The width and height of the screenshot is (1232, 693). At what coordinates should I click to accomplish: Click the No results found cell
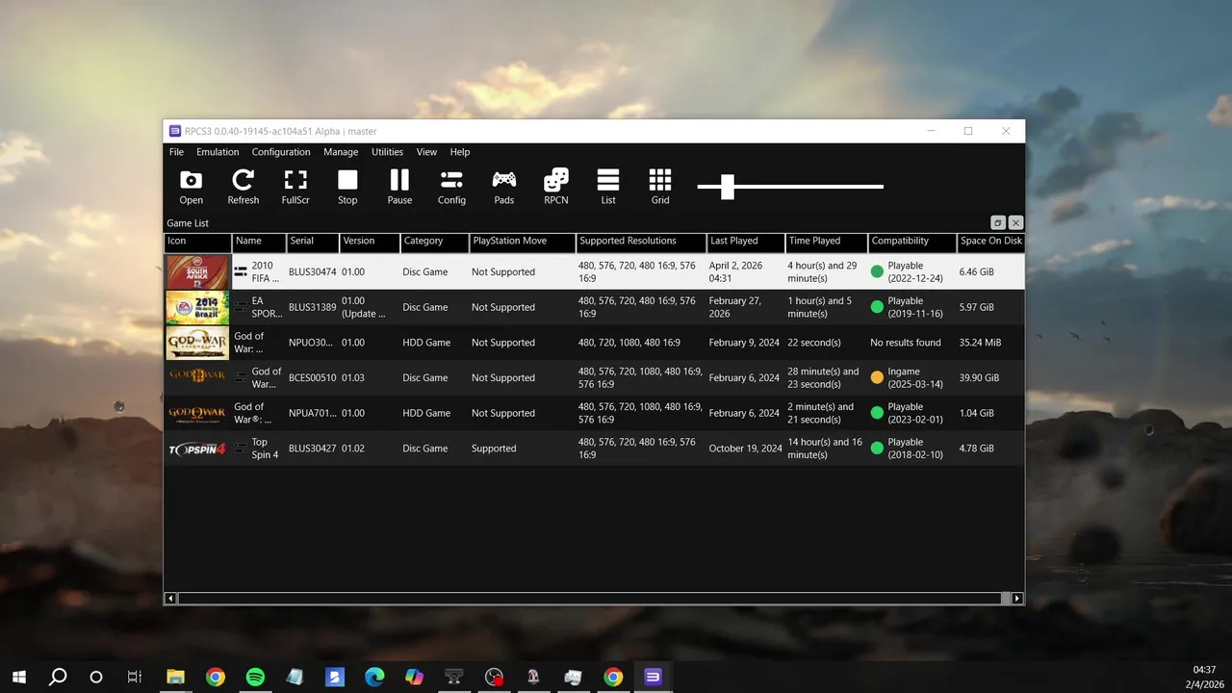pos(912,343)
